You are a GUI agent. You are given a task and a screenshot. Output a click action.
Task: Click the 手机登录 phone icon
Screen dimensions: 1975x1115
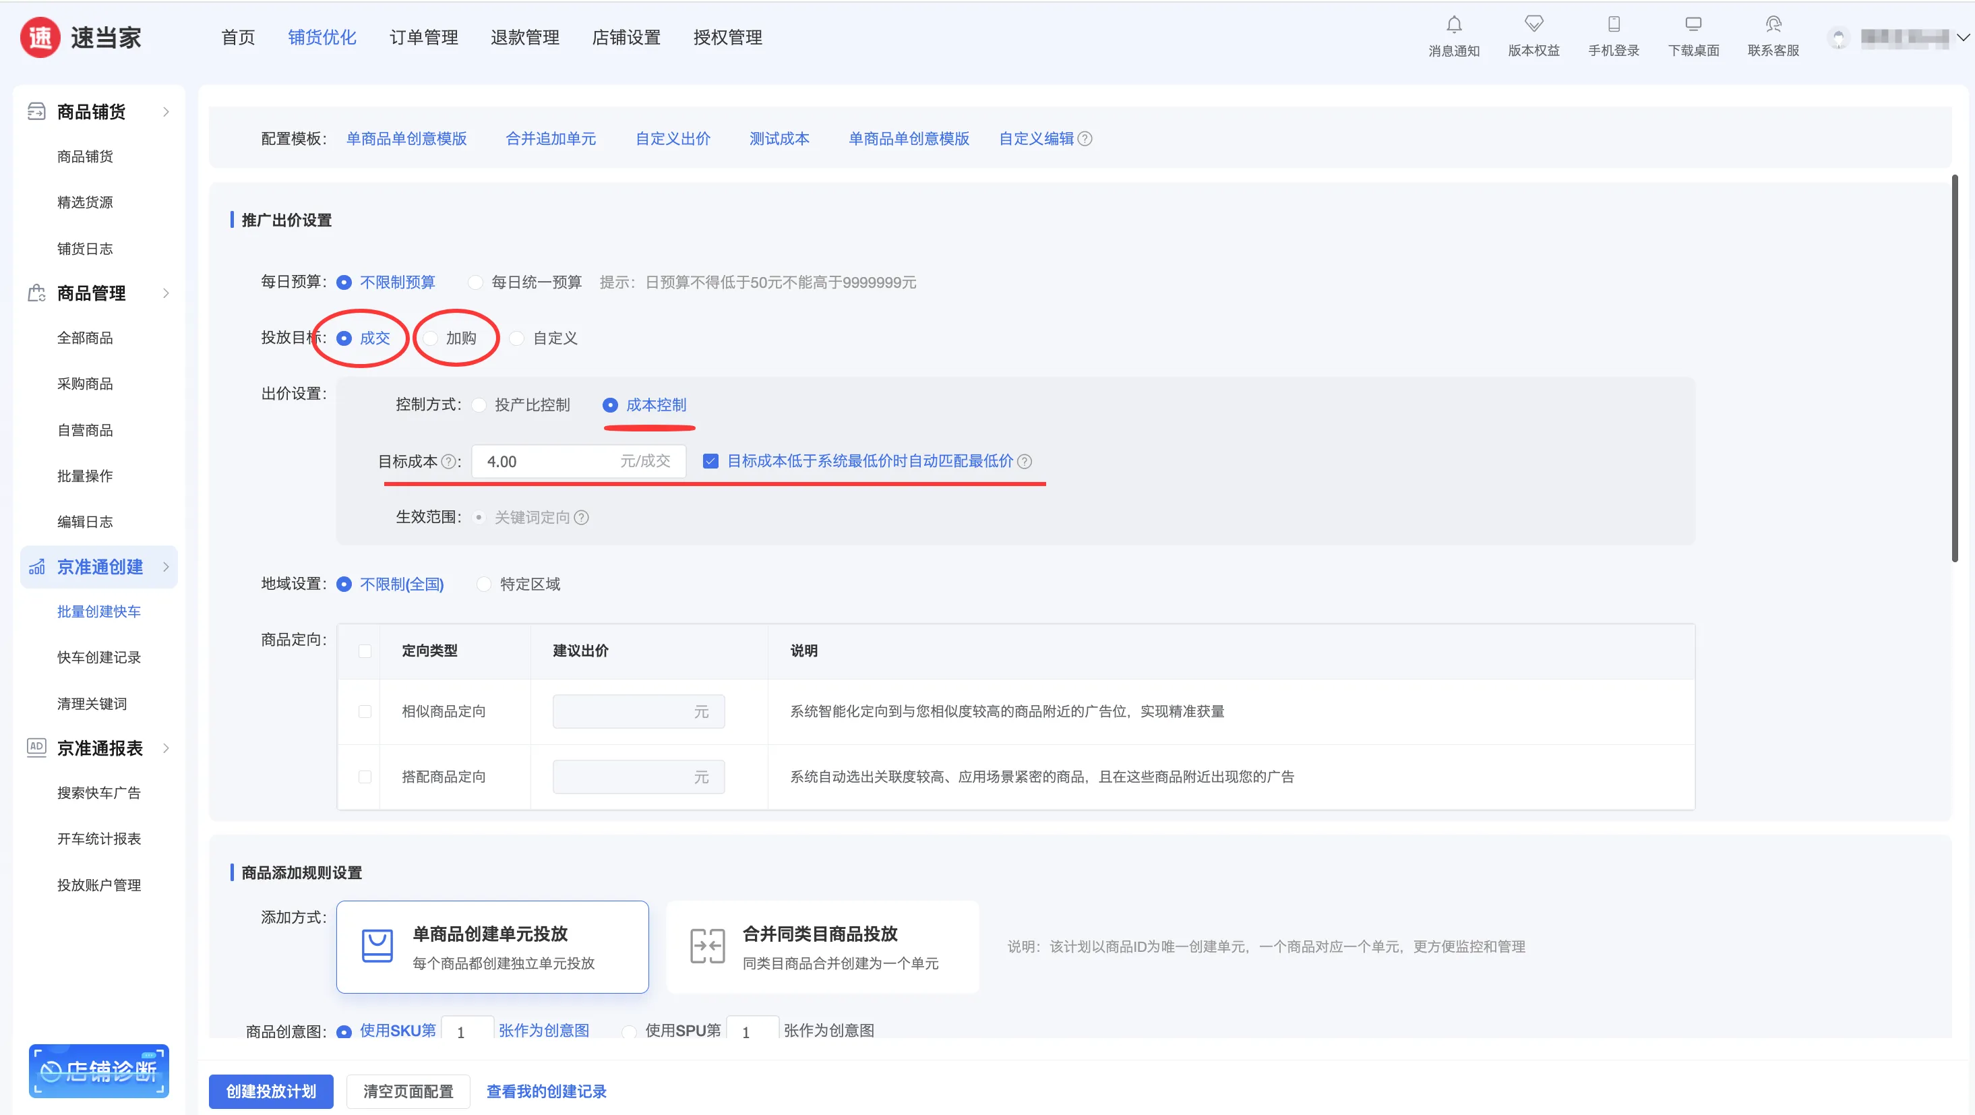1613,24
